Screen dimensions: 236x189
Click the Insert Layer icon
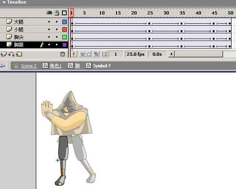[x=3, y=54]
